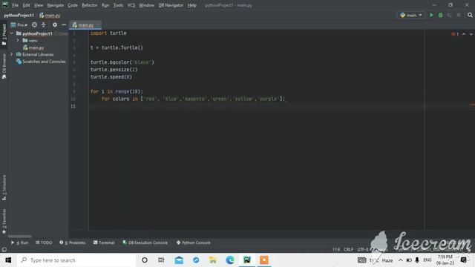Expand the venv folder
The image size is (475, 267).
(18, 40)
